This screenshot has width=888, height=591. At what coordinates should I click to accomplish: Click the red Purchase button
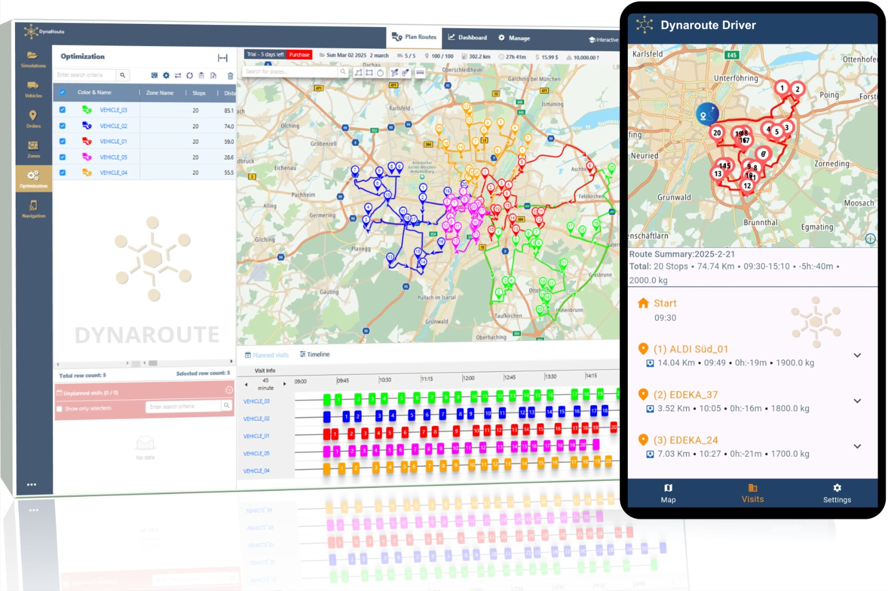coord(299,54)
